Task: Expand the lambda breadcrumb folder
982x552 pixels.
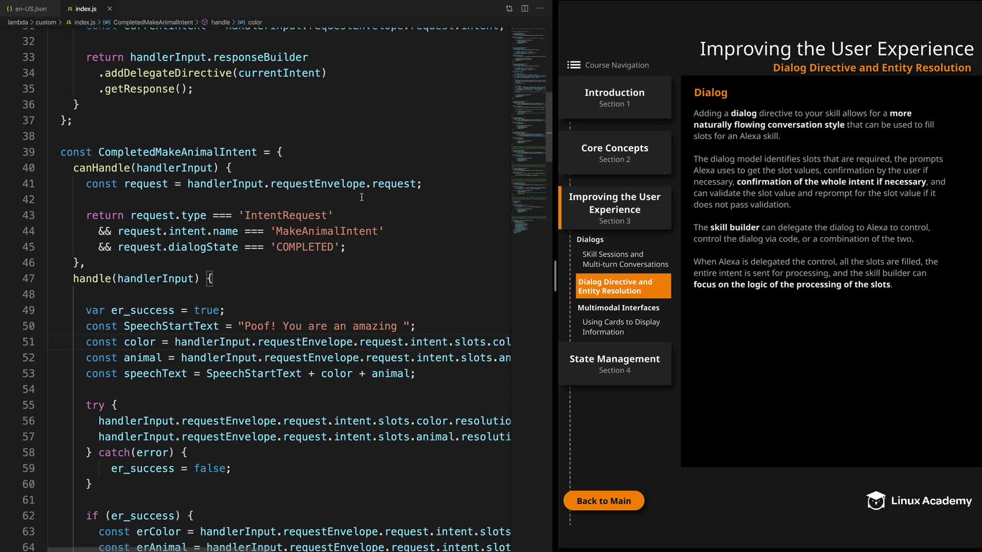Action: tap(17, 22)
